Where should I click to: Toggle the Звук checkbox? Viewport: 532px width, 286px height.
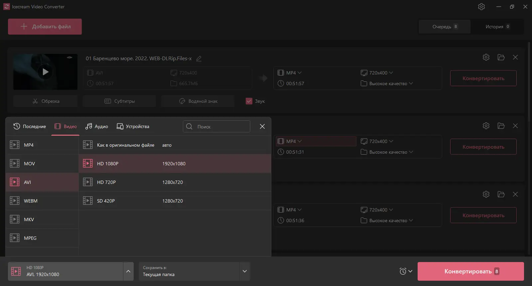click(x=249, y=101)
